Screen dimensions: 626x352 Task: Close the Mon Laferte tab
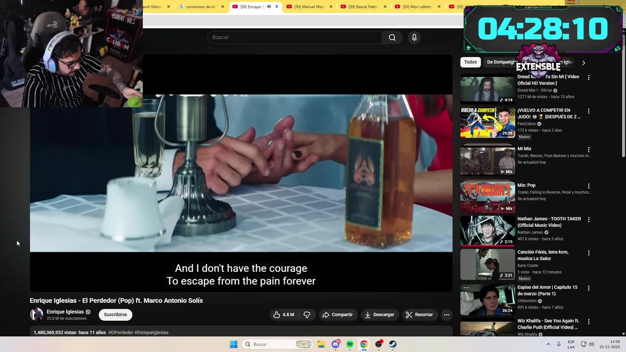439,7
